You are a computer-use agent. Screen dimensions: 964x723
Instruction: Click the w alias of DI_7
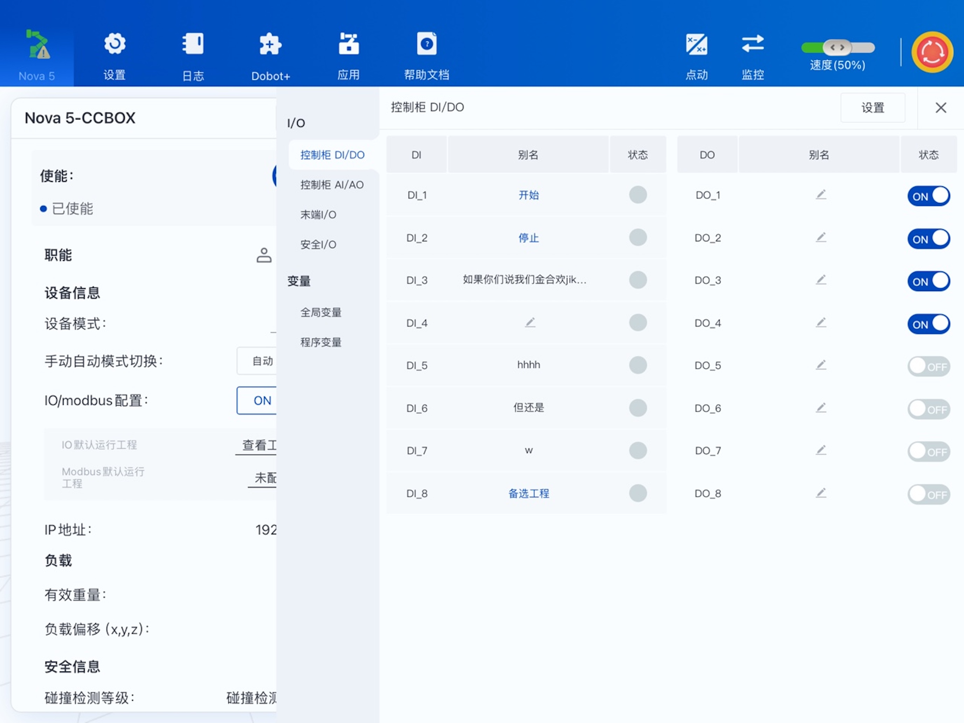529,450
